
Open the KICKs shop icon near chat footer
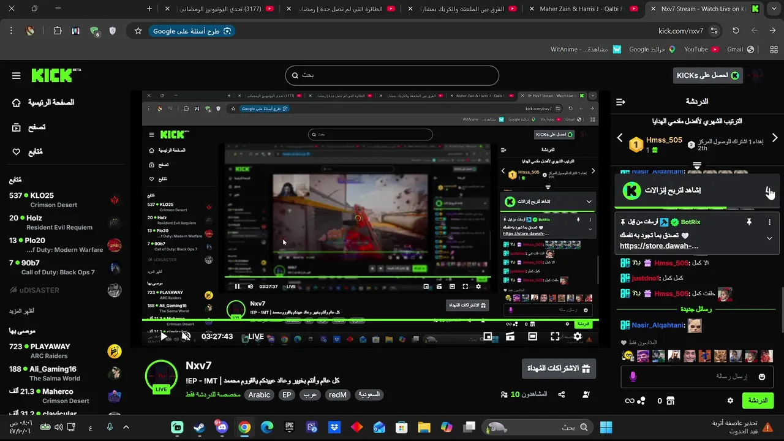coord(670,401)
